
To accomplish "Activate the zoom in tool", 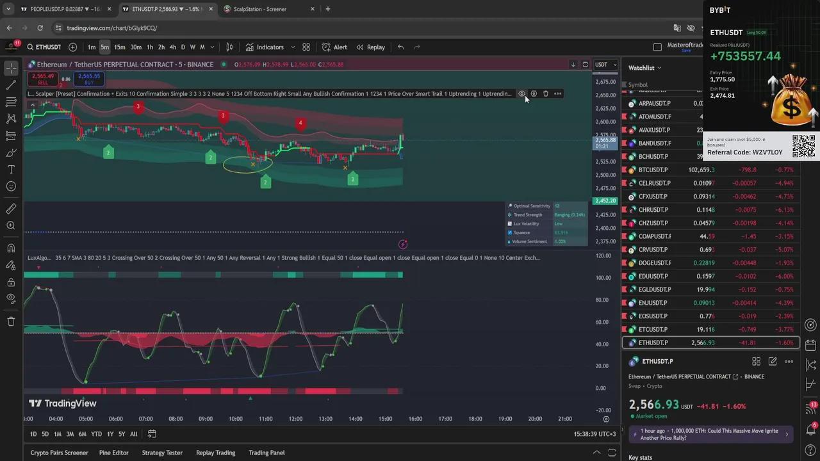I will tap(11, 225).
